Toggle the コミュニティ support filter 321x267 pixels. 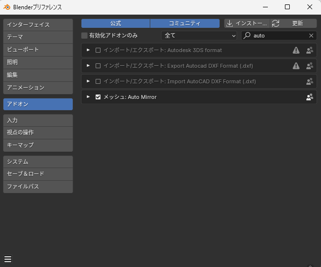[185, 23]
